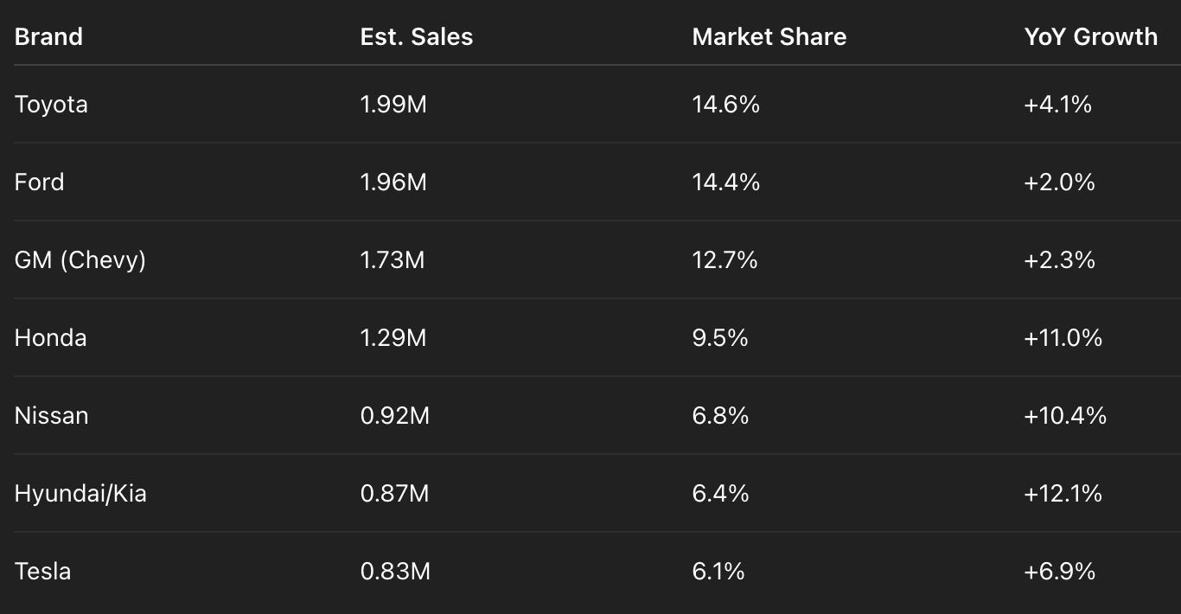
Task: Select the Honda brand cell
Action: tap(50, 338)
